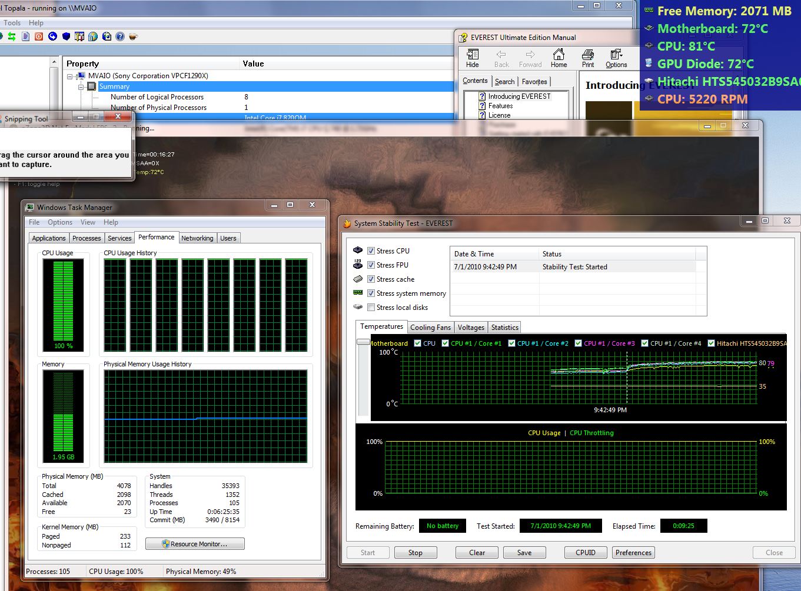Click the blue circular back-arrow toolbar icon
The height and width of the screenshot is (591, 801).
click(52, 36)
